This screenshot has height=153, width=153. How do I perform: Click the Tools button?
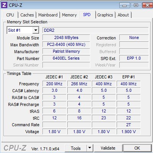[76, 148]
